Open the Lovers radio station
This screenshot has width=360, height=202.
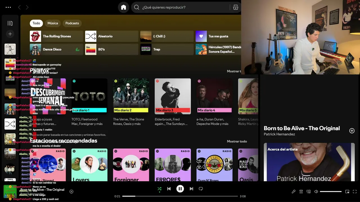coord(89,165)
